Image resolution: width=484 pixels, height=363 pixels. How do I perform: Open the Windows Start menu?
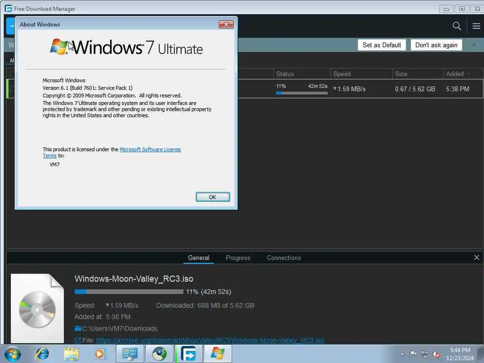click(13, 354)
